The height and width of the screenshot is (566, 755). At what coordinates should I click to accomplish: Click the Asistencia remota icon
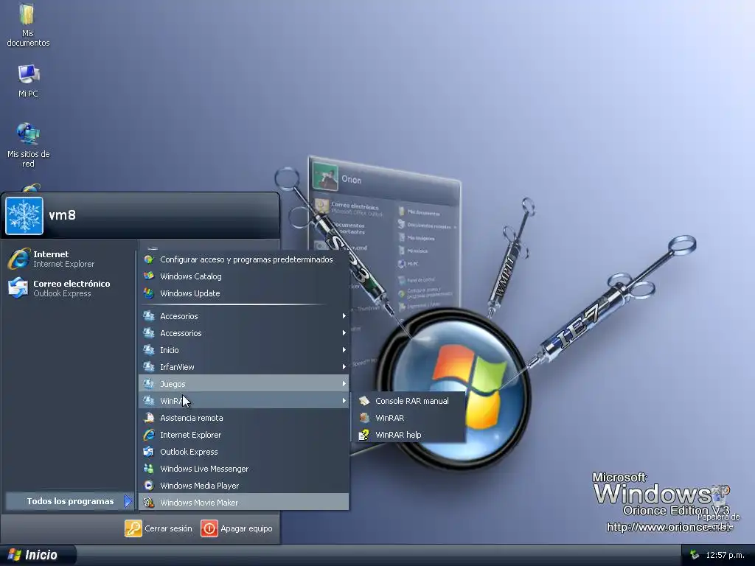coord(149,417)
